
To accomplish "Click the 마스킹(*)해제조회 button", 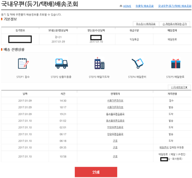I will [146, 24].
